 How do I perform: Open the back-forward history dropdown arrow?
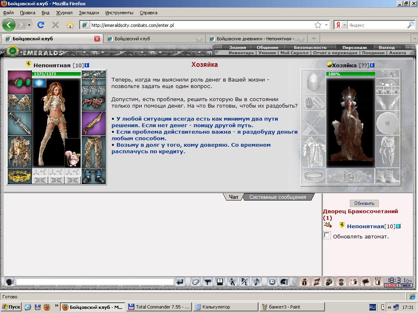pyautogui.click(x=29, y=25)
